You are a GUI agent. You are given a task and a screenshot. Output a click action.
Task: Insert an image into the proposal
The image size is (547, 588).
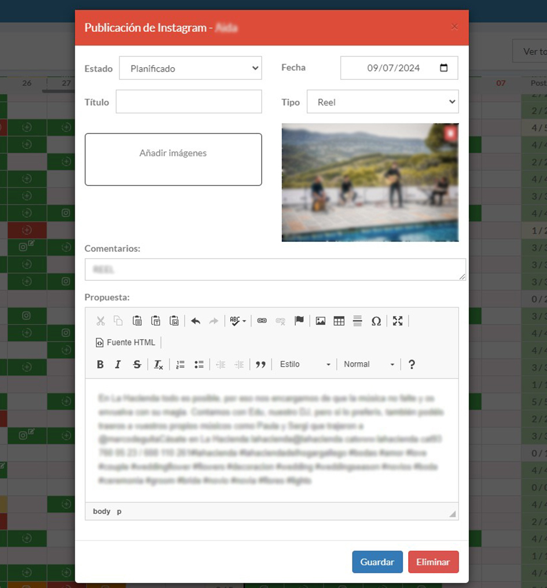(x=320, y=321)
